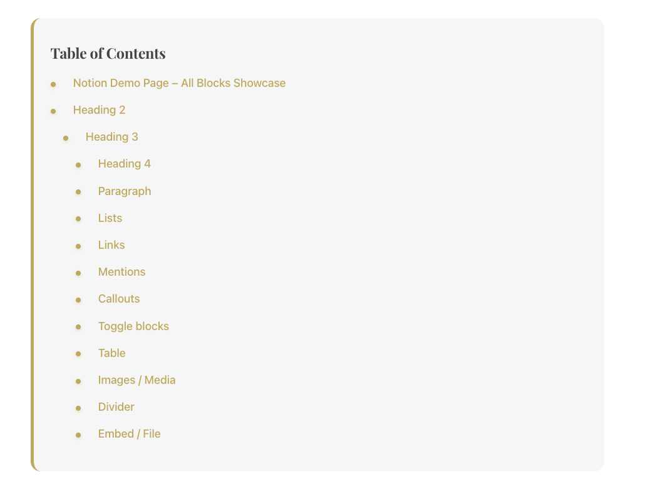Click the bullet beside Notion Demo Page entry
This screenshot has width=665, height=502.
coord(53,84)
